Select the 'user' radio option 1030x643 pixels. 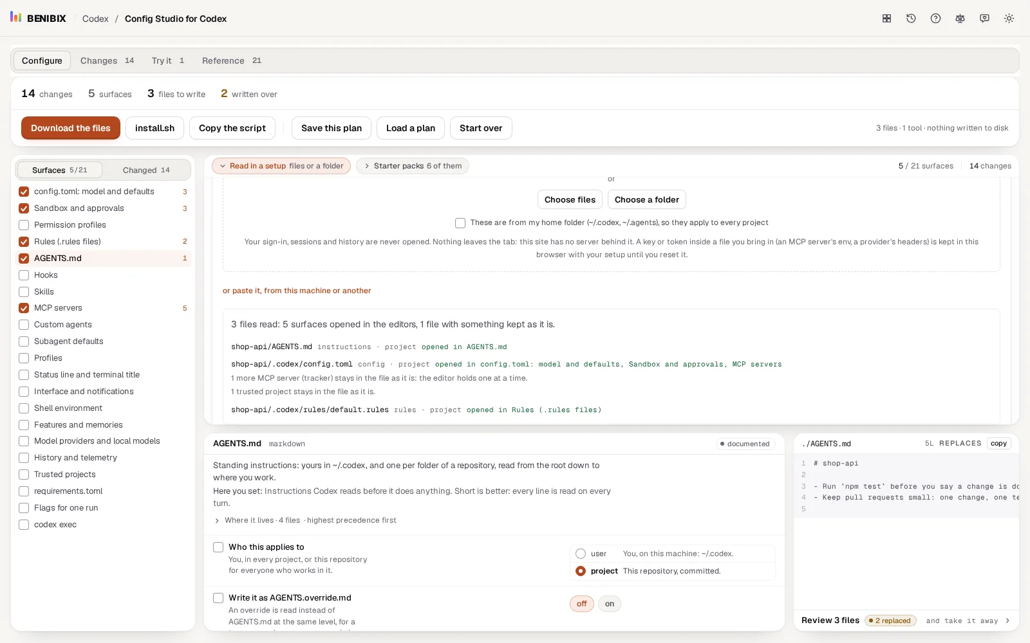click(x=581, y=554)
